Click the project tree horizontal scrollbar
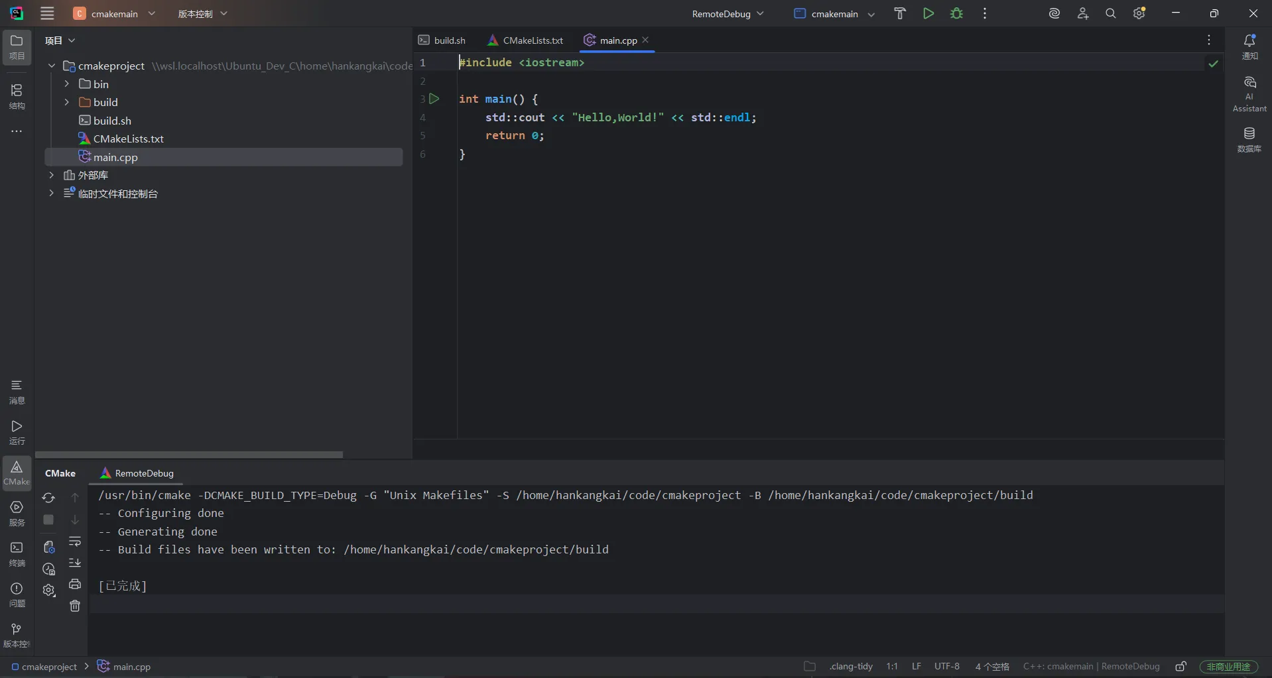Image resolution: width=1272 pixels, height=678 pixels. pos(189,455)
